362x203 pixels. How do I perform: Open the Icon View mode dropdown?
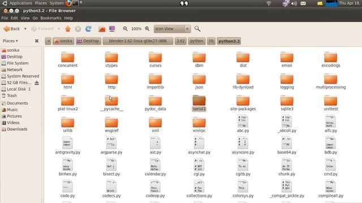pos(172,29)
